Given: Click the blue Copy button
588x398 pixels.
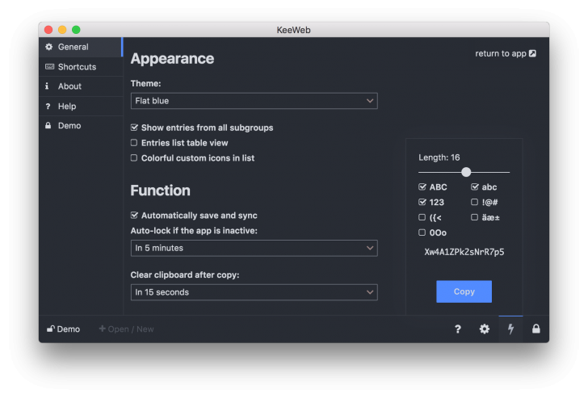Looking at the screenshot, I should tap(464, 291).
